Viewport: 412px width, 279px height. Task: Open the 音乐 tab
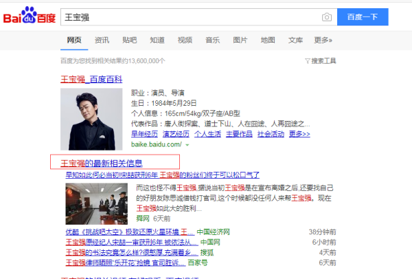pos(213,41)
